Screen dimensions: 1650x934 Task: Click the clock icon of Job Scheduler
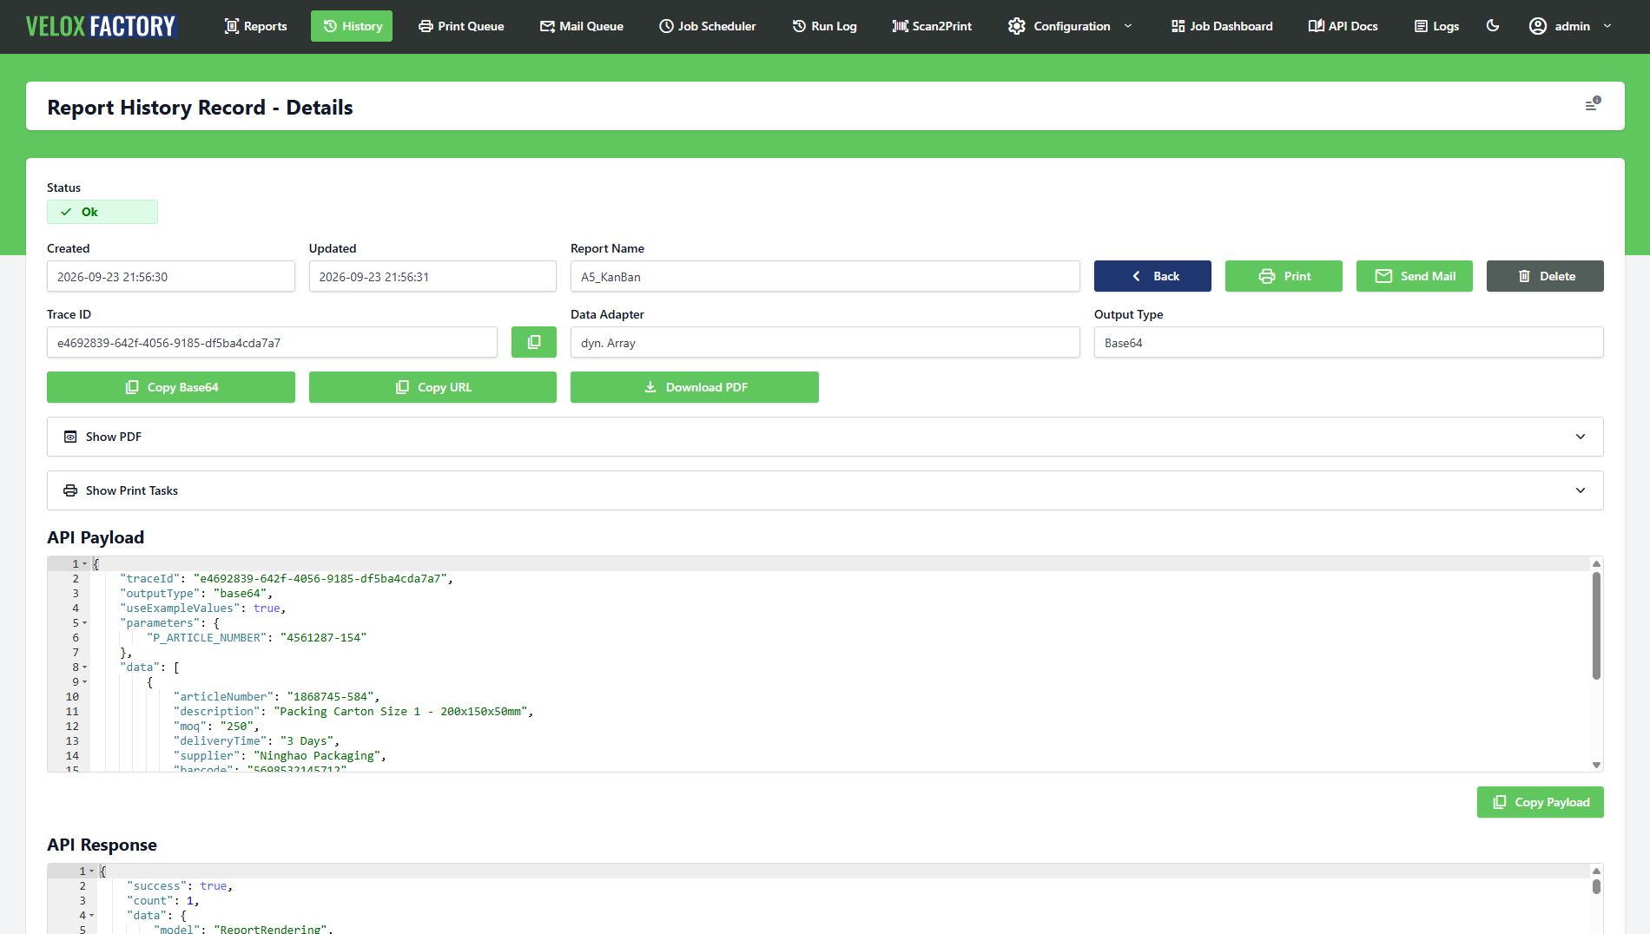pyautogui.click(x=666, y=26)
